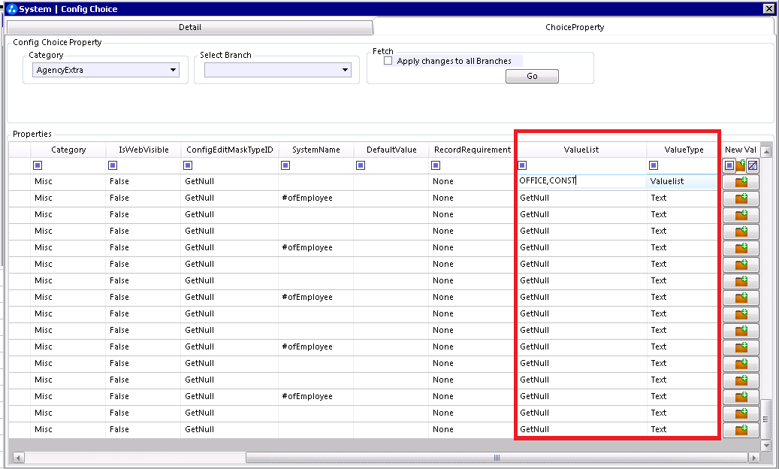Click the application icon in the title bar
This screenshot has height=469, width=779.
pos(11,9)
